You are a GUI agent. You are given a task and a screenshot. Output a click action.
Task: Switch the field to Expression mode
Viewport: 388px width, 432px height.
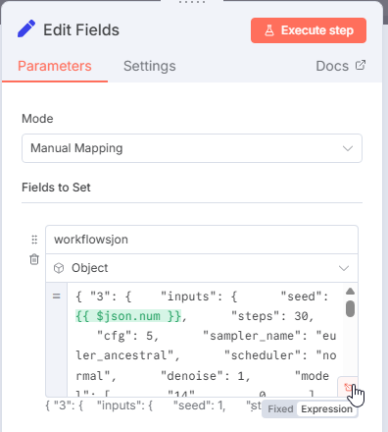pos(326,409)
